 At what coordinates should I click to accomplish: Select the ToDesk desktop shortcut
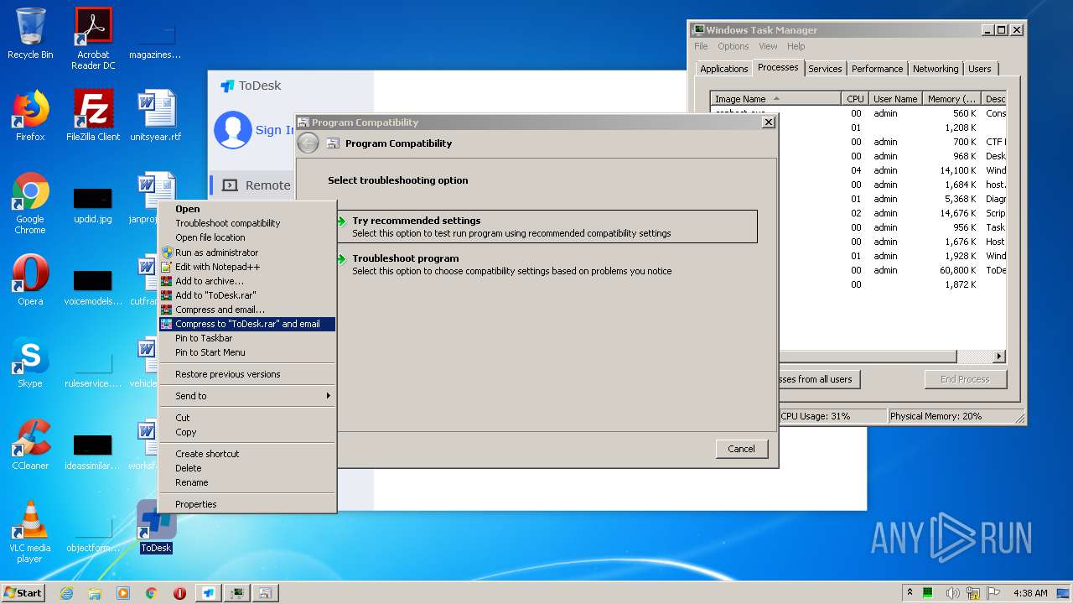point(156,527)
